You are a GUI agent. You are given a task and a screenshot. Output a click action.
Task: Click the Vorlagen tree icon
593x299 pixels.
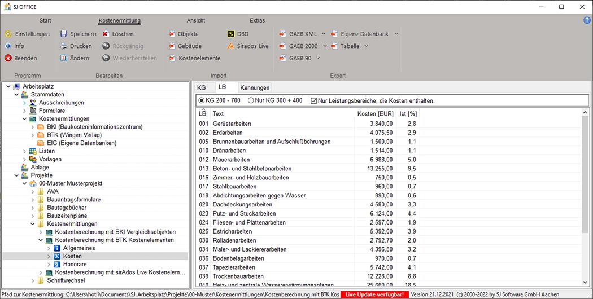[x=33, y=159]
